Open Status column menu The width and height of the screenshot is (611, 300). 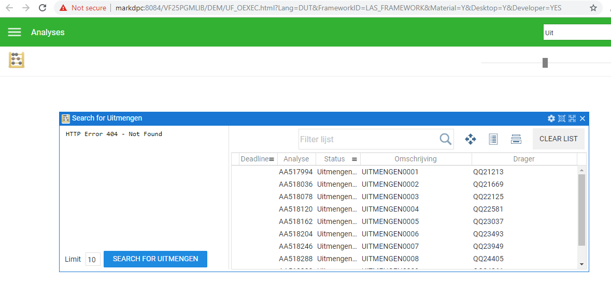point(354,159)
